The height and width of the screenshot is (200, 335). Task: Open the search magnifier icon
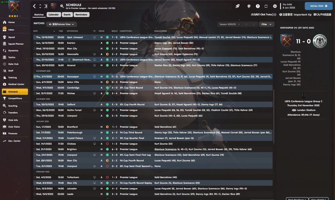pos(62,6)
